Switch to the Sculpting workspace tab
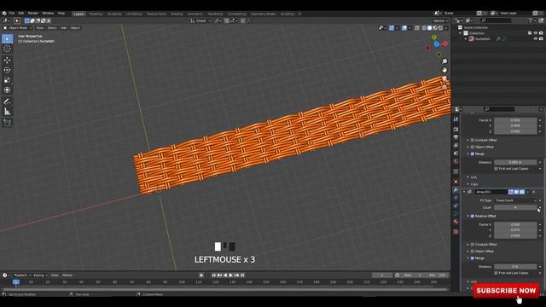Image resolution: width=546 pixels, height=307 pixels. point(114,14)
